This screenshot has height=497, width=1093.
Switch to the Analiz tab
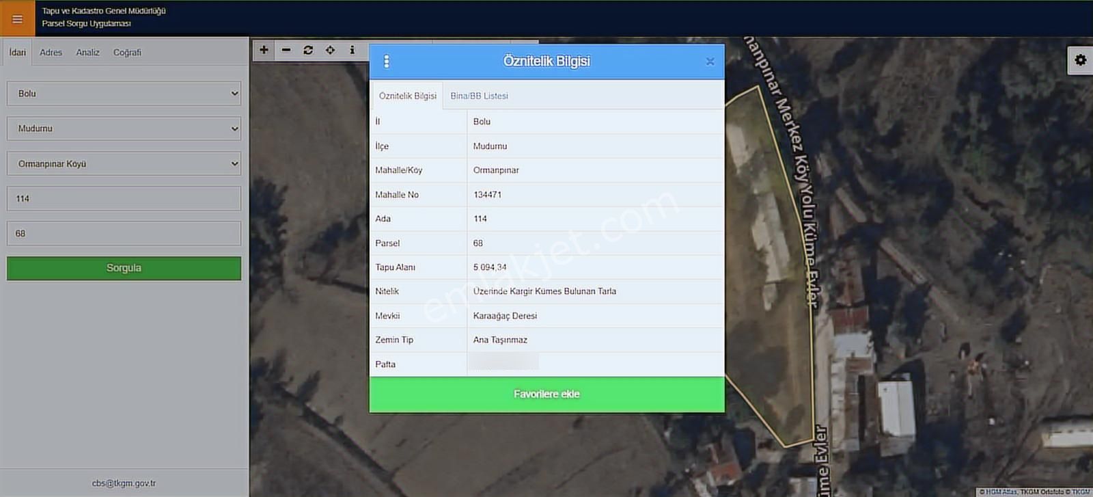[x=87, y=53]
